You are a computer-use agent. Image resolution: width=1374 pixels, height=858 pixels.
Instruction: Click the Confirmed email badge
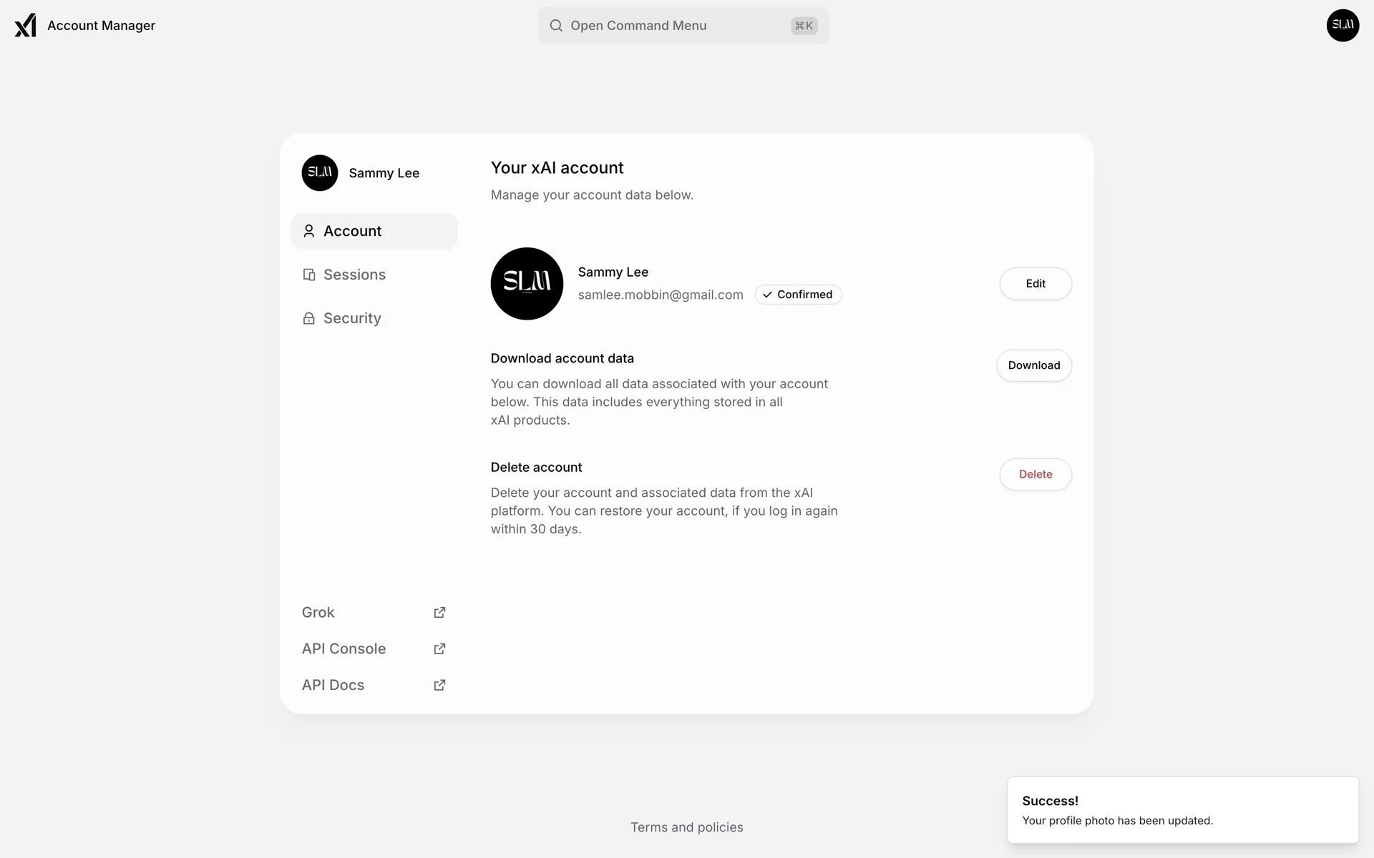click(798, 295)
